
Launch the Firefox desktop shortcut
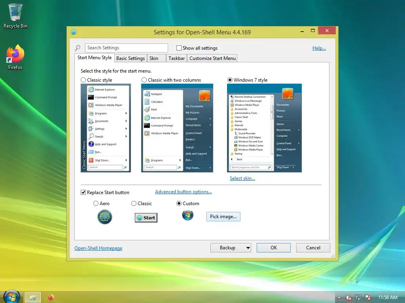[x=15, y=57]
